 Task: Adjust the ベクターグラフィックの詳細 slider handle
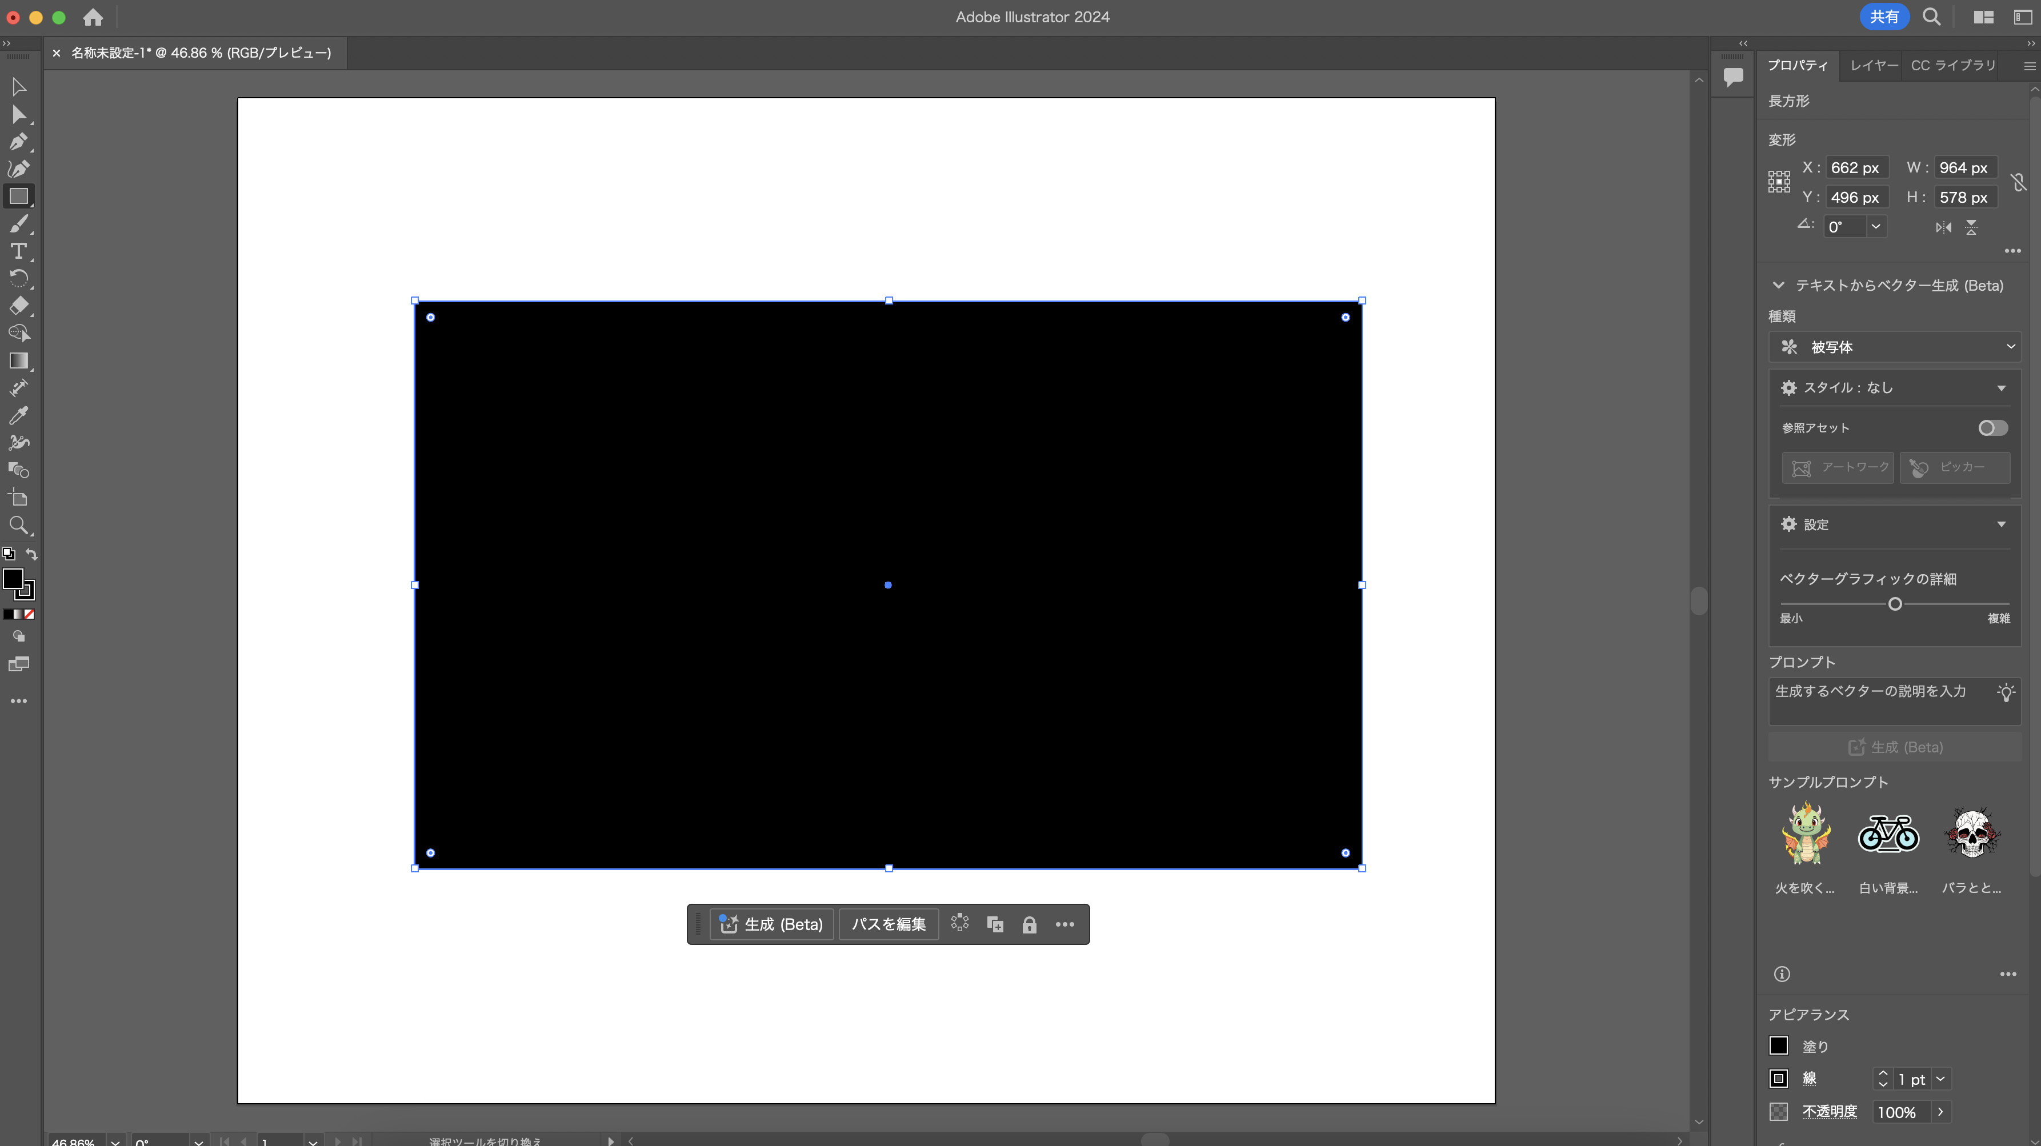[1894, 604]
